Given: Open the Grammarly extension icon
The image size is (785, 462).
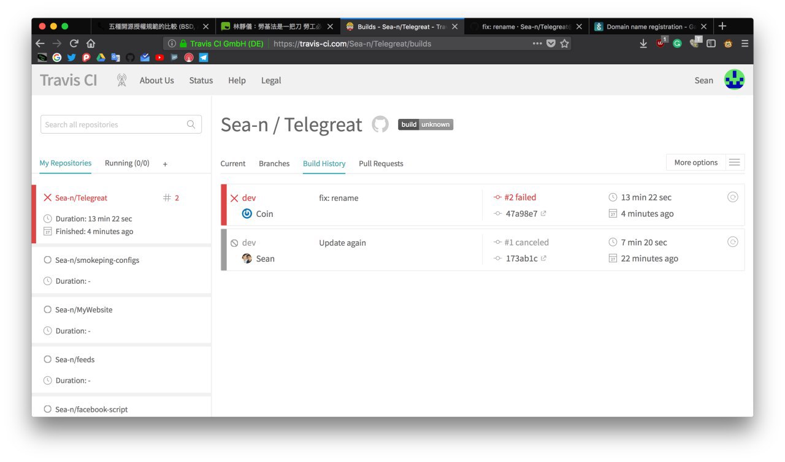Looking at the screenshot, I should [x=678, y=44].
